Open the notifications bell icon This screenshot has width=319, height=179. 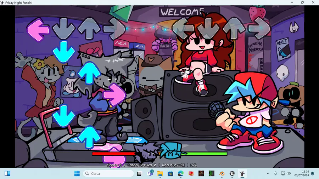point(313,174)
